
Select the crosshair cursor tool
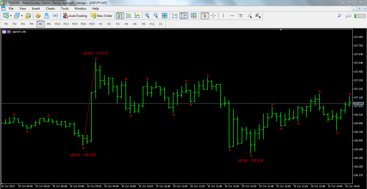[x=213, y=16]
